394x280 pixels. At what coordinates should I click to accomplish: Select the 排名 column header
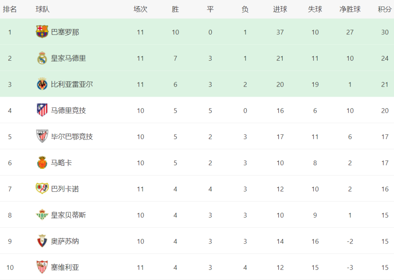point(10,9)
